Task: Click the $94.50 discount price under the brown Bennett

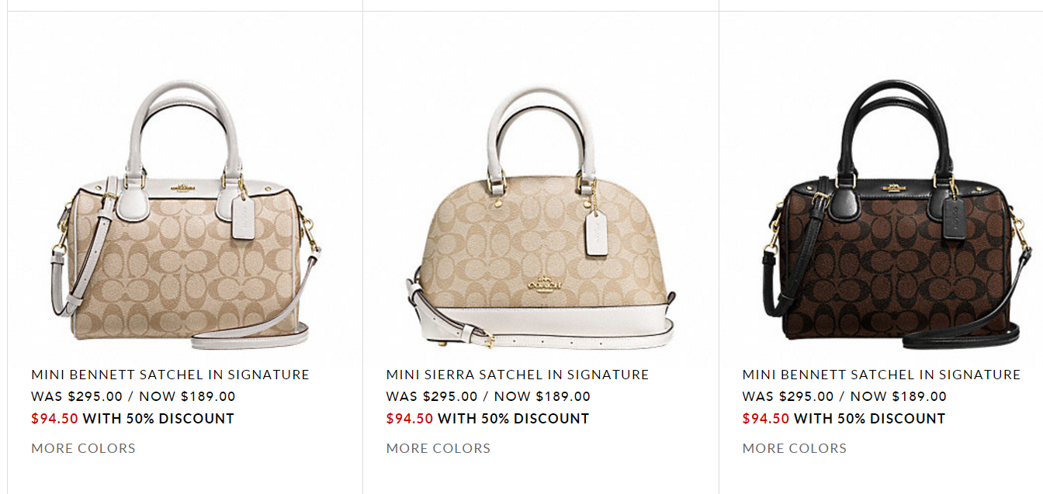Action: coord(766,419)
